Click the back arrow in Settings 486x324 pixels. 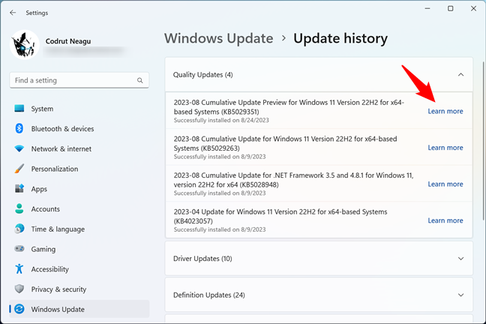(x=13, y=13)
